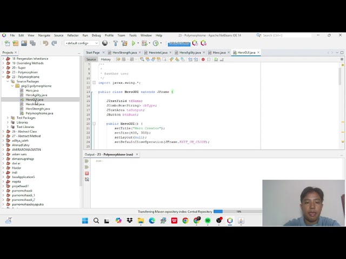Click the Re-run green arrows icon in Output

click(86, 161)
